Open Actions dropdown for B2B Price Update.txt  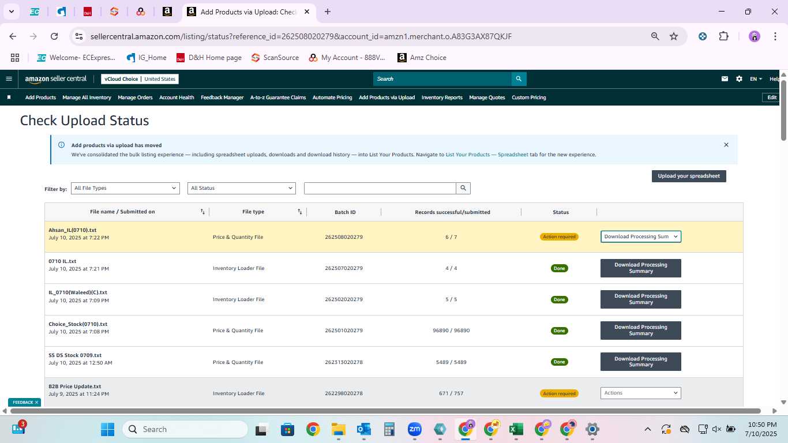(x=641, y=393)
